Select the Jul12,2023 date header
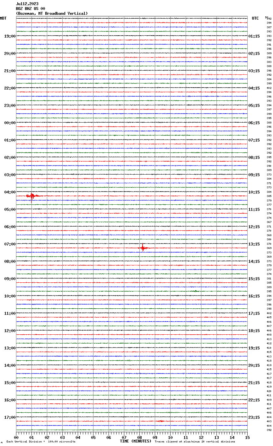 click(27, 4)
